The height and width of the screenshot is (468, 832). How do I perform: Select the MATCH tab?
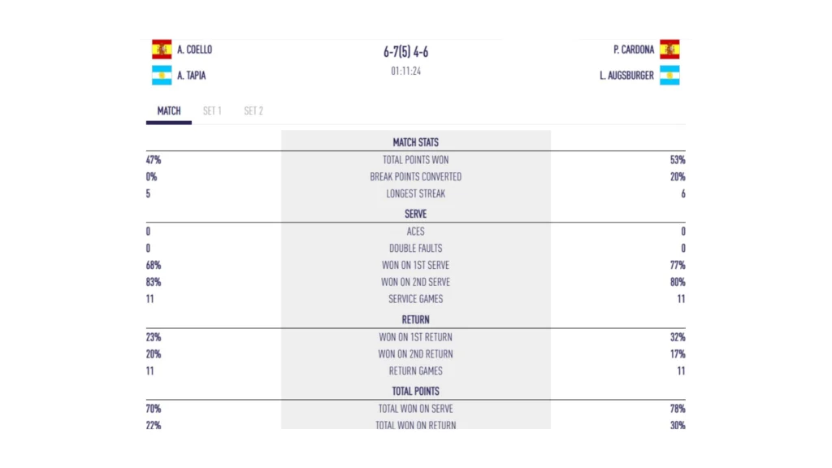tap(169, 110)
